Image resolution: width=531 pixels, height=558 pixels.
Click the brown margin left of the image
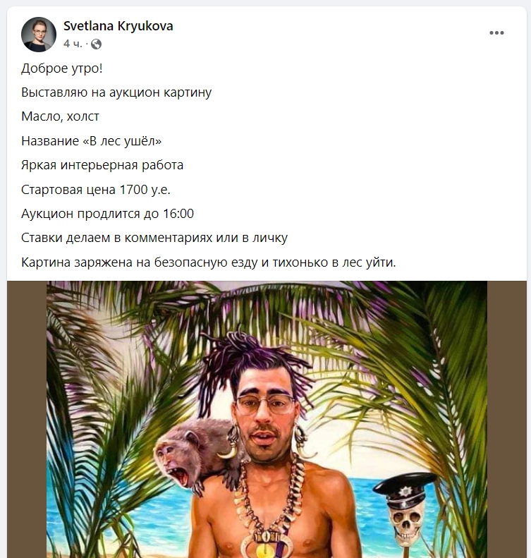point(27,419)
